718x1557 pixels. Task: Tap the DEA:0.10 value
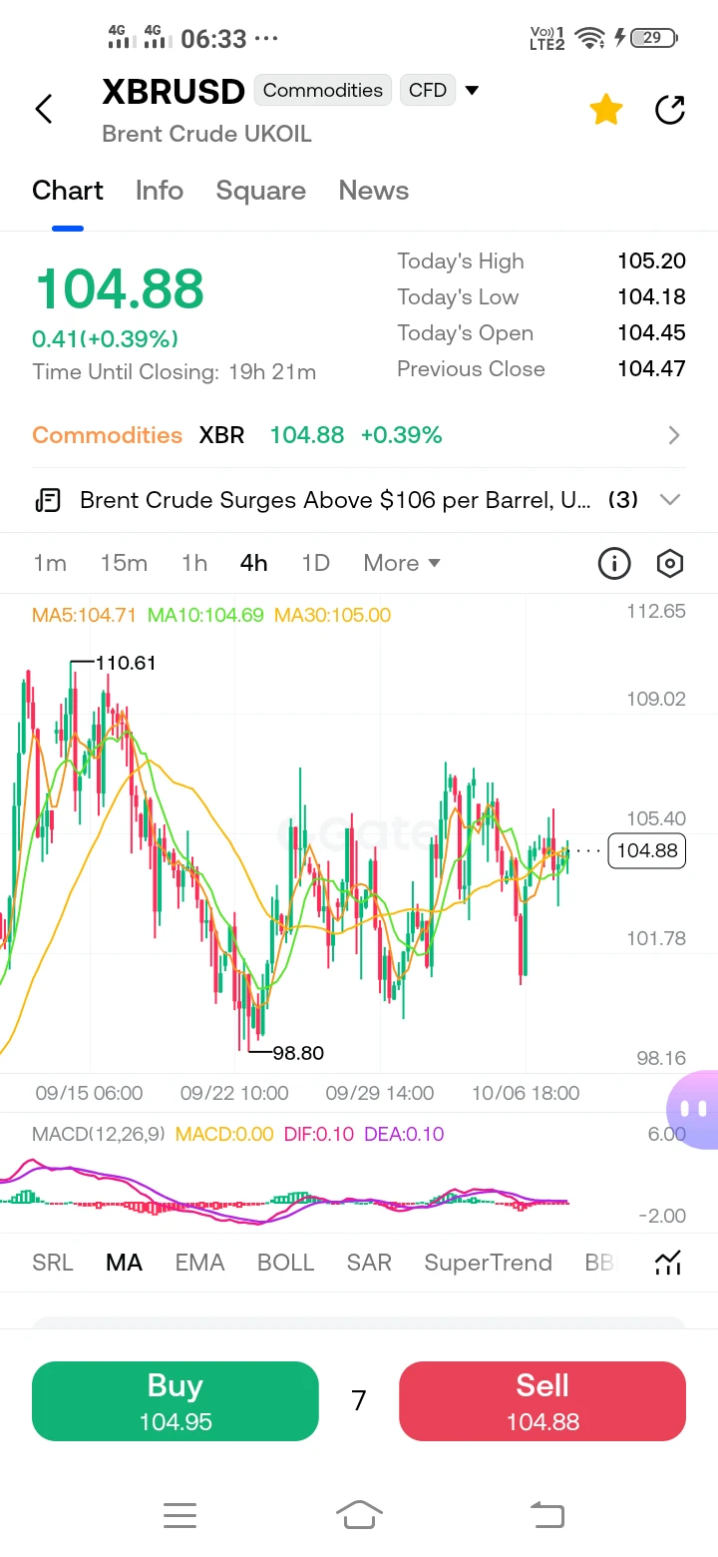404,1134
